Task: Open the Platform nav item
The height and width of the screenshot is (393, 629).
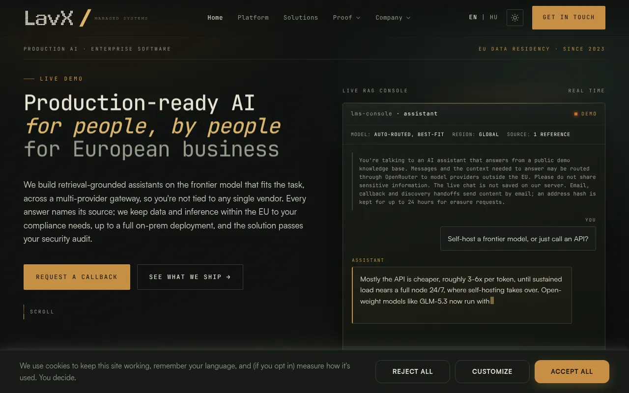Action: point(253,18)
